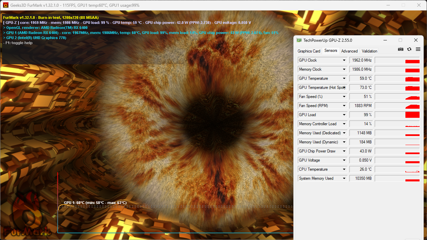Click the power draw value 43.0 W
This screenshot has height=240, width=427.
(361, 151)
